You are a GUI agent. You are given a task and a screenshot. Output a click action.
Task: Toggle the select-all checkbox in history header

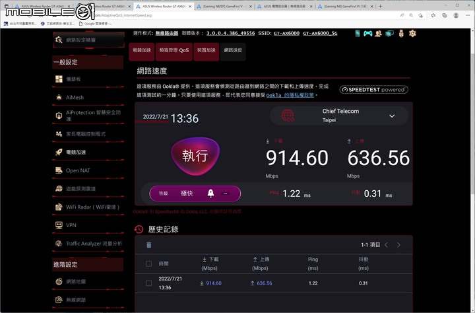tap(148, 264)
